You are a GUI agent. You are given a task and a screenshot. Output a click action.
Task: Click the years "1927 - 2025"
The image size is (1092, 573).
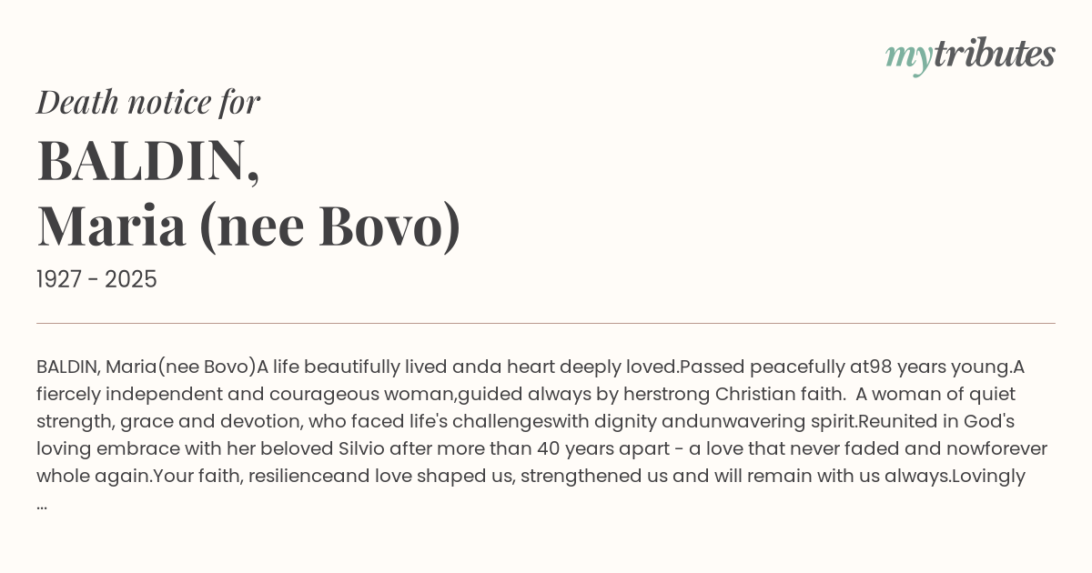[x=96, y=280]
